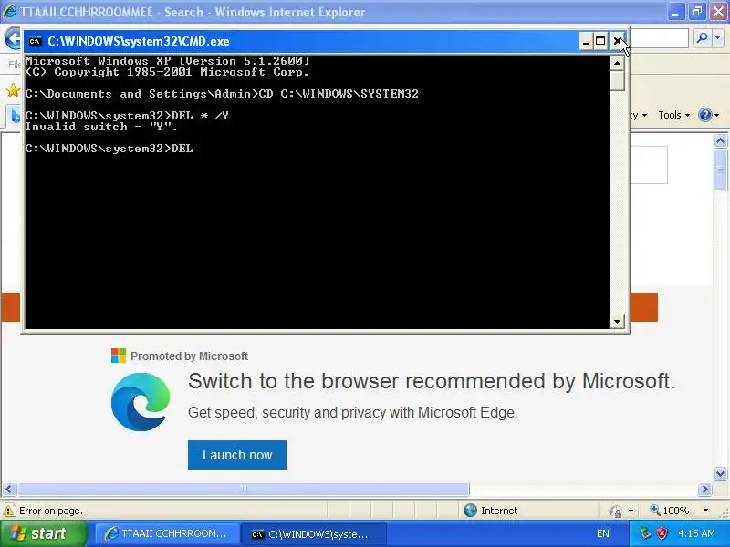
Task: Click 'Switch to the browser recommended by Microsoft' heading
Action: (431, 381)
